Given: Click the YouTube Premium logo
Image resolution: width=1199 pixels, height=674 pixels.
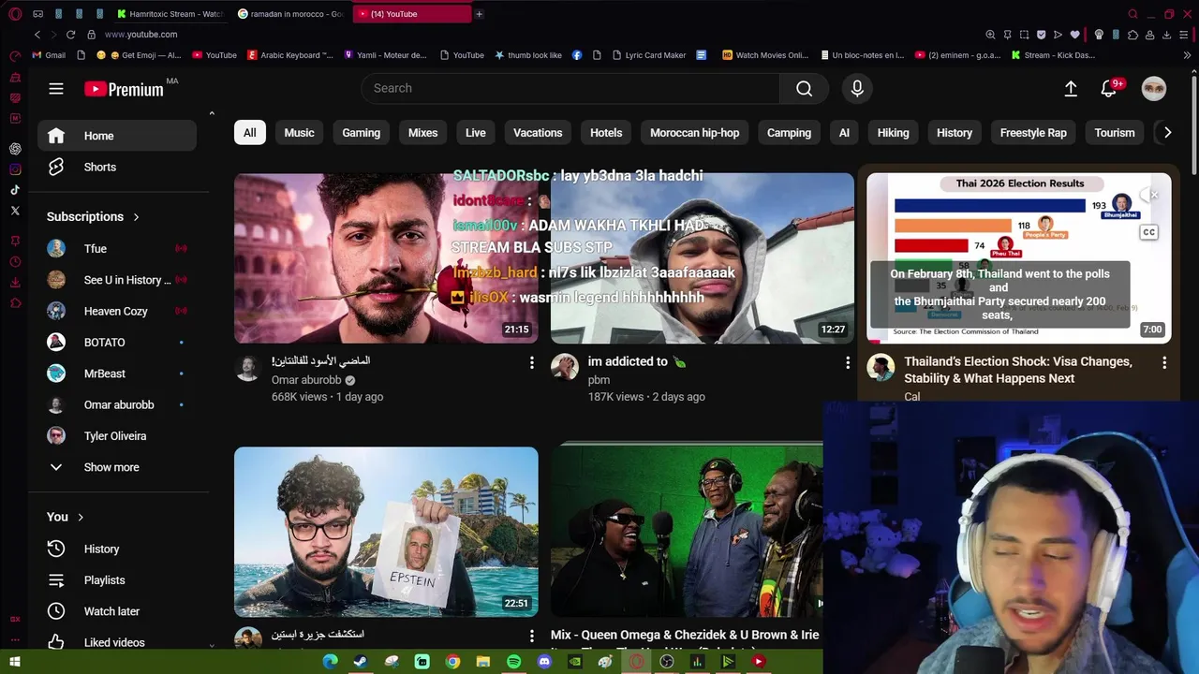Looking at the screenshot, I should point(124,89).
